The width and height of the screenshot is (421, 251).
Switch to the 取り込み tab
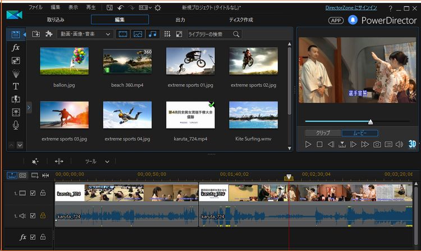(x=56, y=20)
